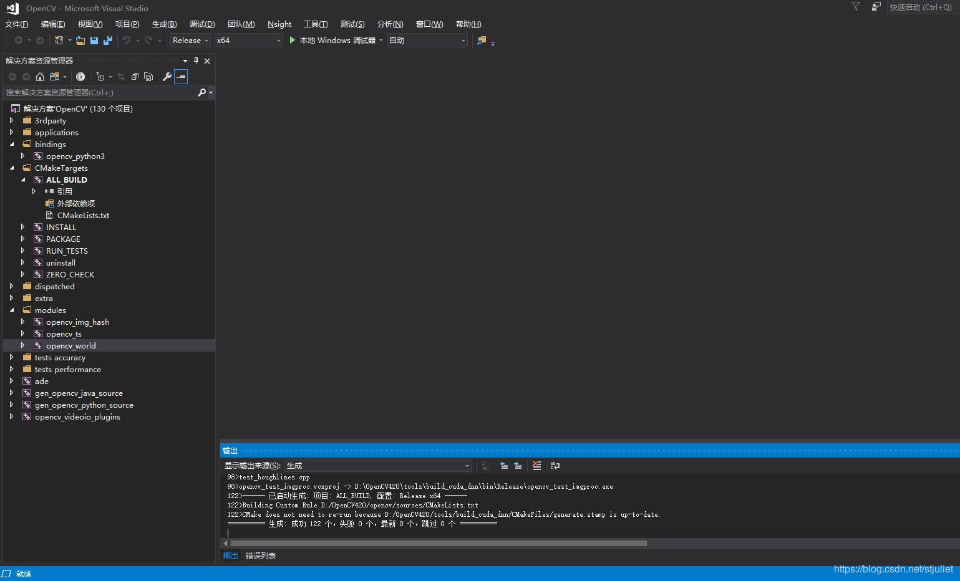
Task: Open the debugger target dropdown arrow
Action: tap(381, 41)
